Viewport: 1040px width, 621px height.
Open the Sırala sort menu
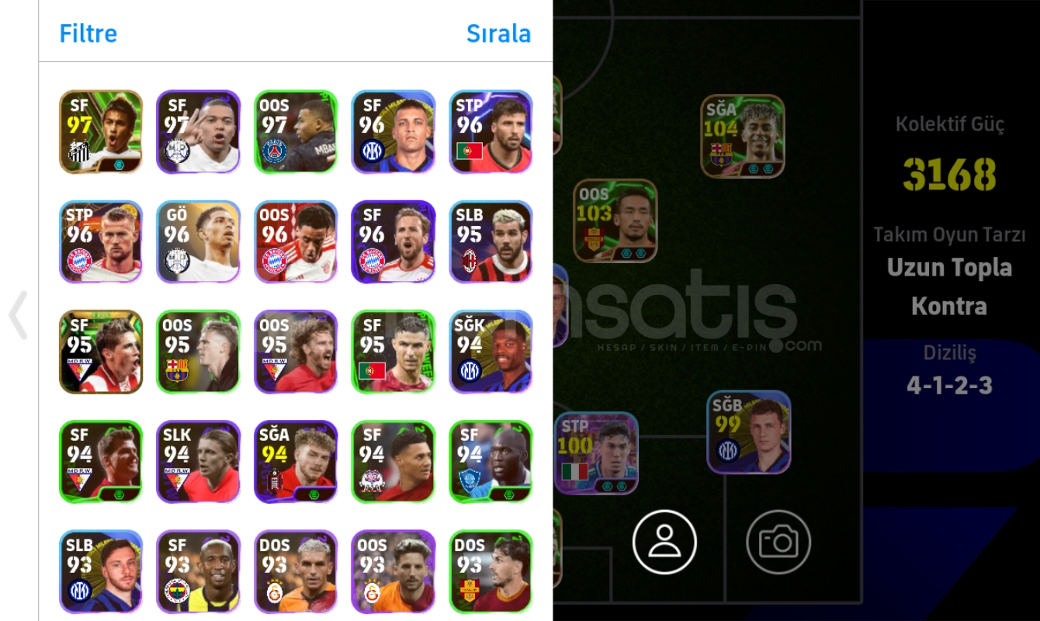pos(498,33)
